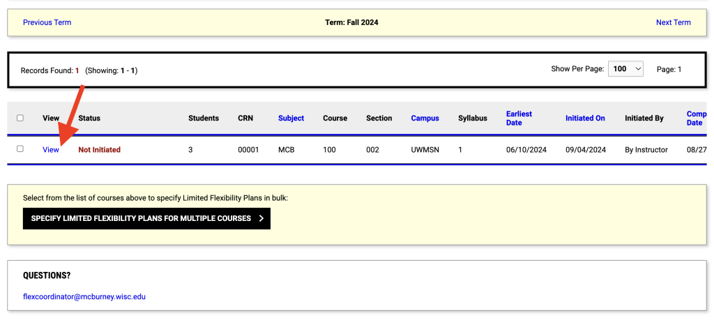Sort by Initiated On column header
The width and height of the screenshot is (714, 336).
585,118
